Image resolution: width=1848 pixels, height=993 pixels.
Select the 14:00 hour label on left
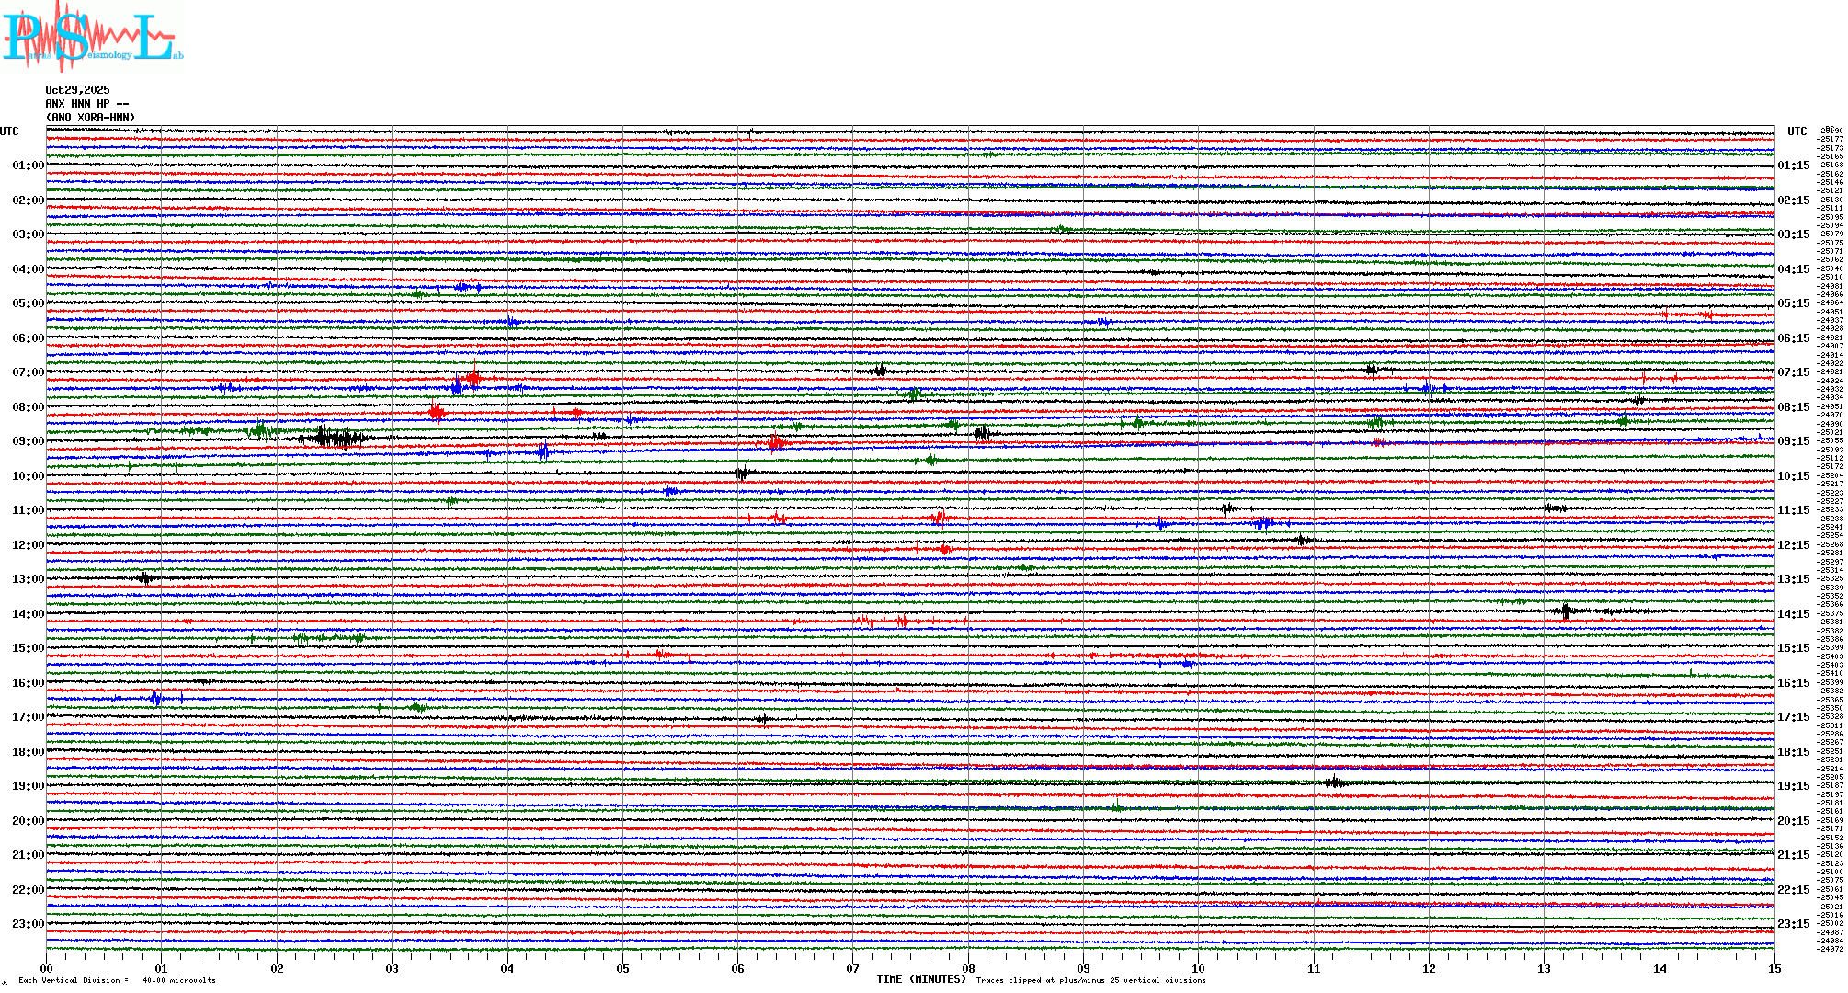point(28,614)
